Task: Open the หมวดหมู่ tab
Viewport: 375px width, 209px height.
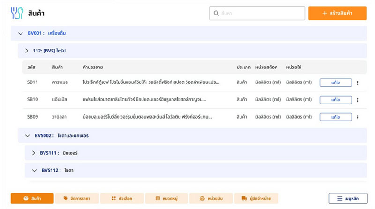Action: [166, 198]
